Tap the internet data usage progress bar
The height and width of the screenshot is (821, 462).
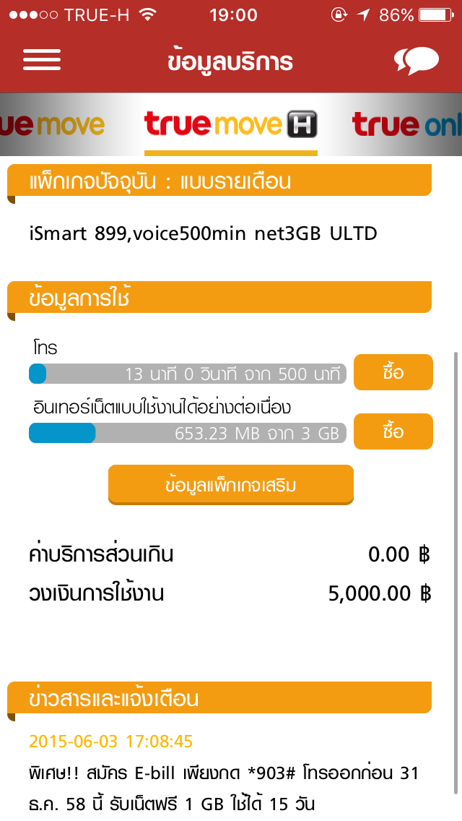tap(188, 433)
